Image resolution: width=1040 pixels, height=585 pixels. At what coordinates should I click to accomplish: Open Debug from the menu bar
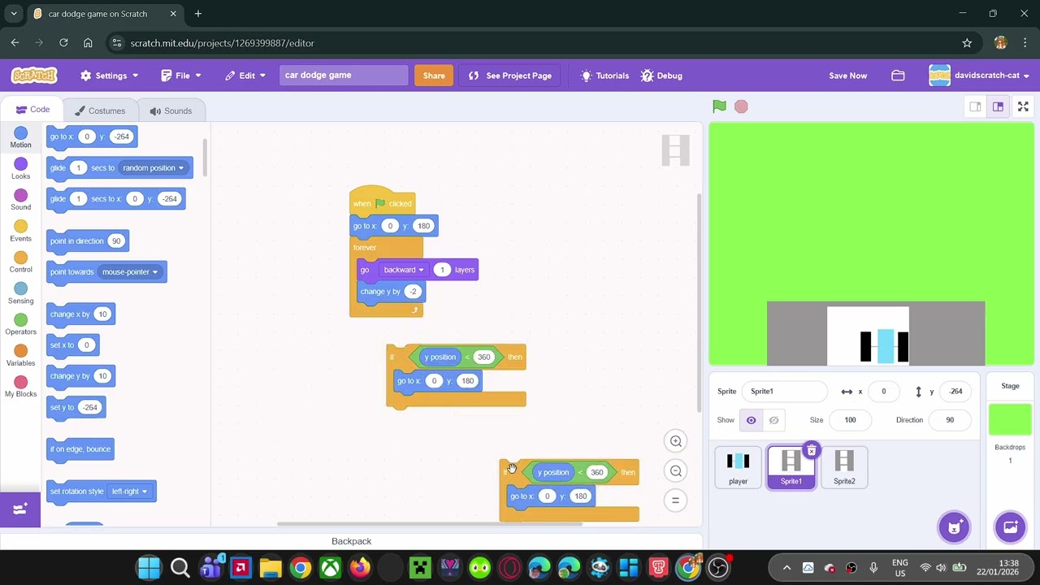[x=661, y=76]
